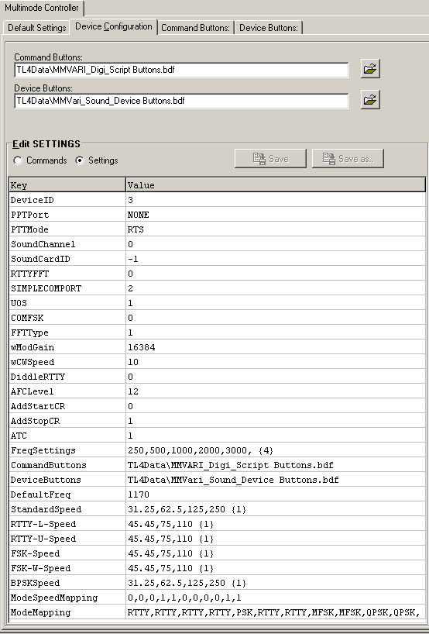Viewport: 429px width, 634px height.
Task: Open folder browser for Command Buttons file
Action: click(x=370, y=69)
